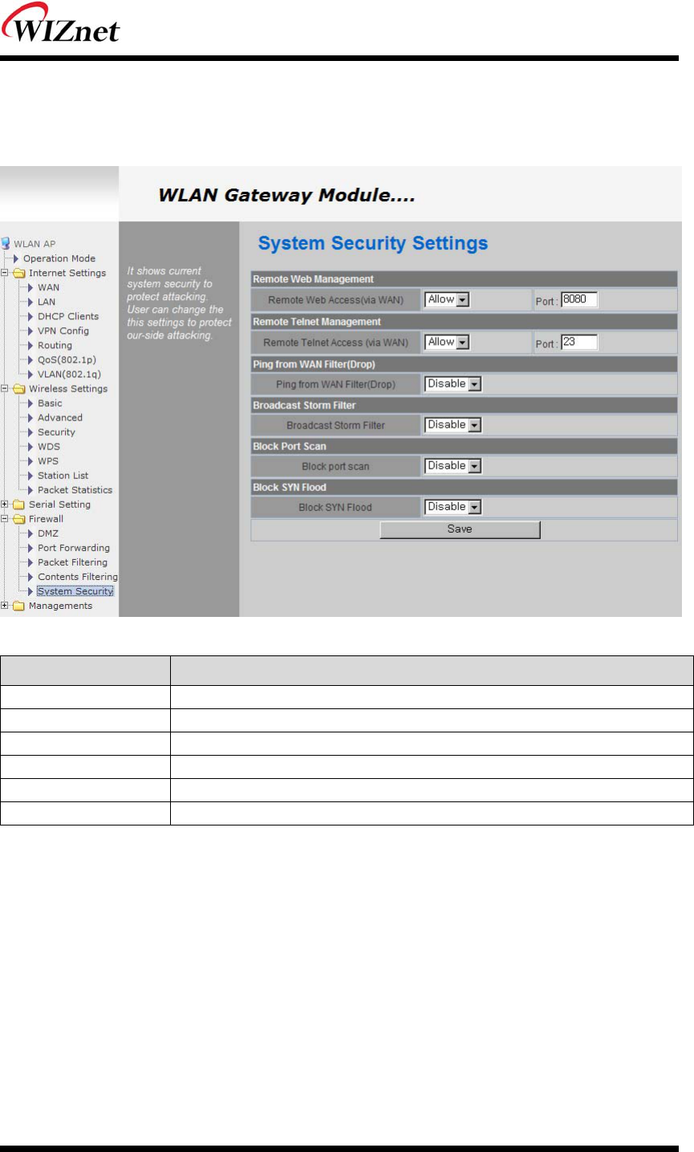Click the Managements folder icon
Image resolution: width=694 pixels, height=1152 pixels.
click(18, 606)
